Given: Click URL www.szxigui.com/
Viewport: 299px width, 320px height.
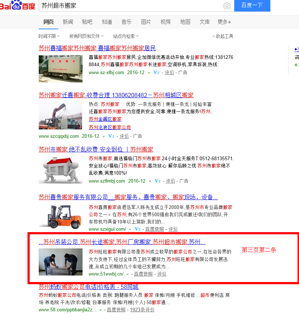Looking at the screenshot, I should (x=107, y=229).
